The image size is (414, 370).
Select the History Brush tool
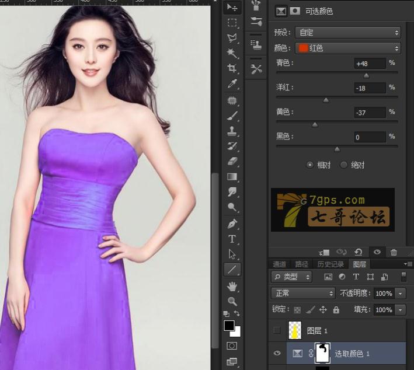tap(232, 146)
